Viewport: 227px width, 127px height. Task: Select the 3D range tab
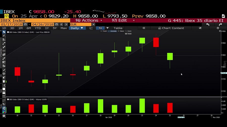coord(12,28)
